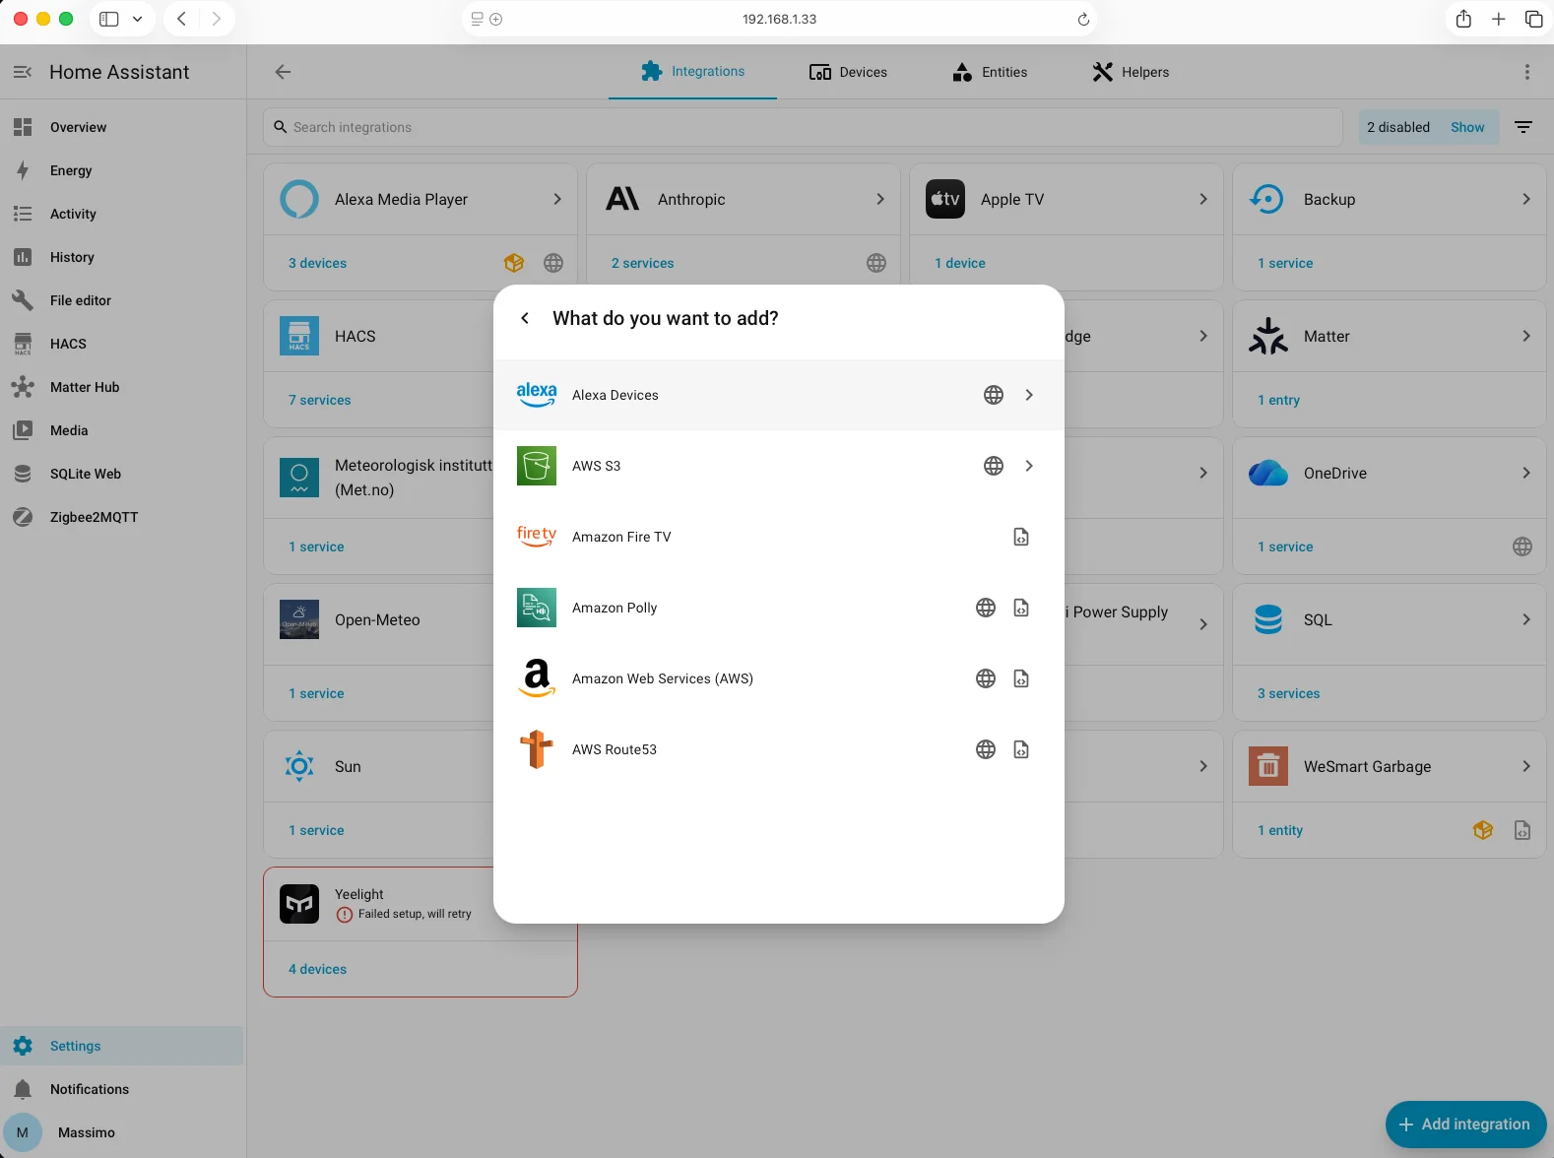The width and height of the screenshot is (1554, 1158).
Task: Open Settings in the sidebar
Action: tap(122, 1046)
